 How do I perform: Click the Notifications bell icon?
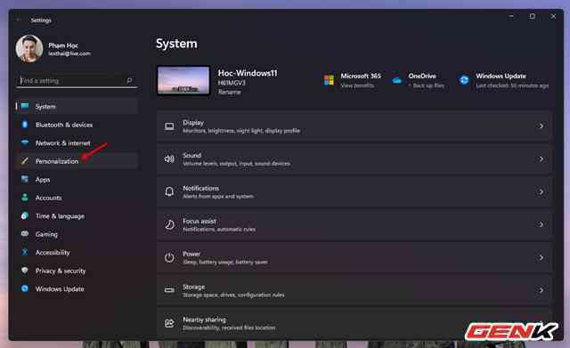tap(169, 191)
